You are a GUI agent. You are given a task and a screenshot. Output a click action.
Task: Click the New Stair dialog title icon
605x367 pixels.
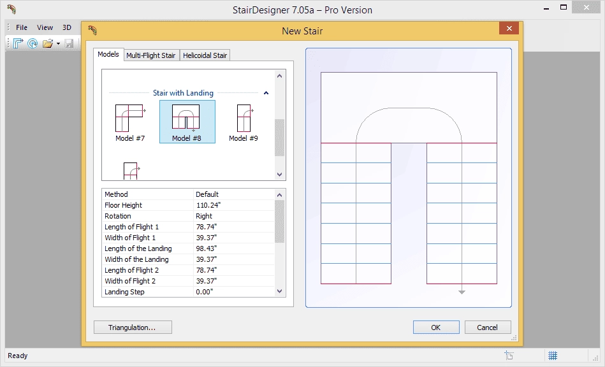point(92,30)
